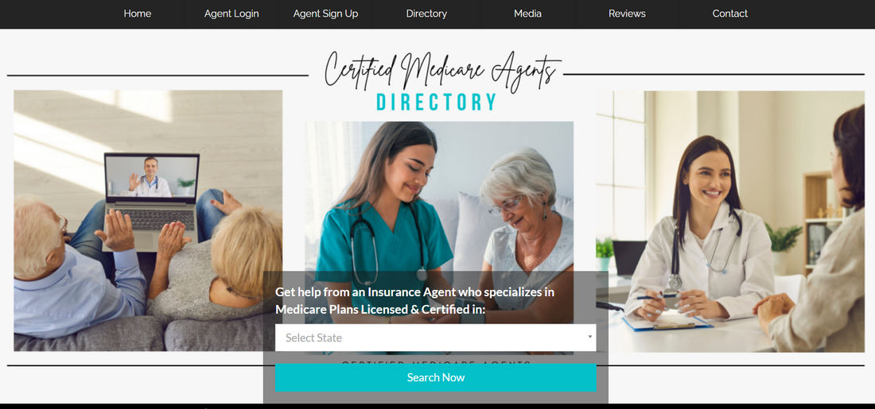875x409 pixels.
Task: Click the 'Get help from an Insurance Agent' text
Action: [x=414, y=300]
